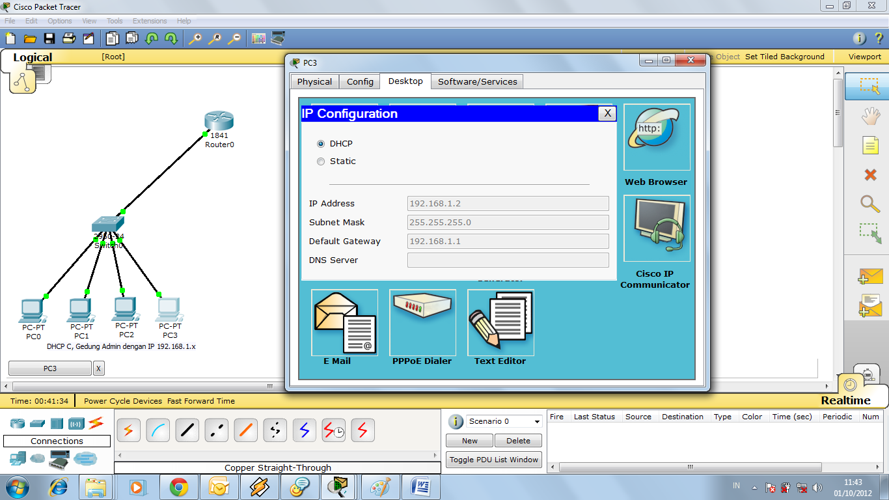Click the IP Address field
Image resolution: width=889 pixels, height=500 pixels.
point(508,204)
